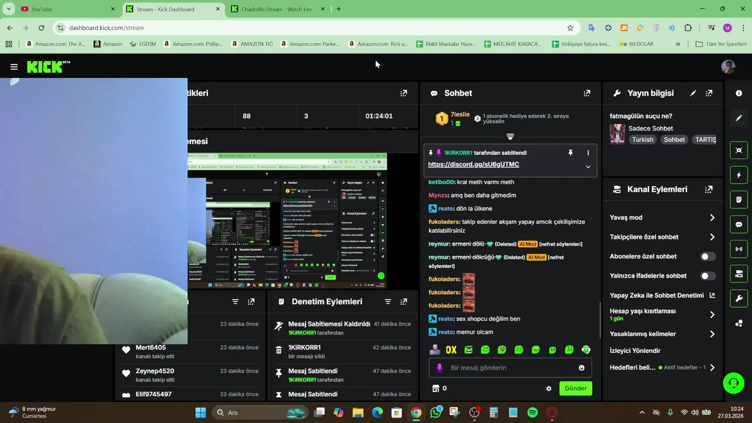The width and height of the screenshot is (752, 423).
Task: Pop out the Yayın bilgisi panel
Action: pos(709,93)
